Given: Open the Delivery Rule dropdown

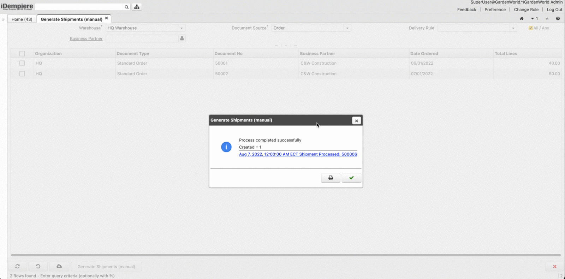Looking at the screenshot, I should pos(513,28).
